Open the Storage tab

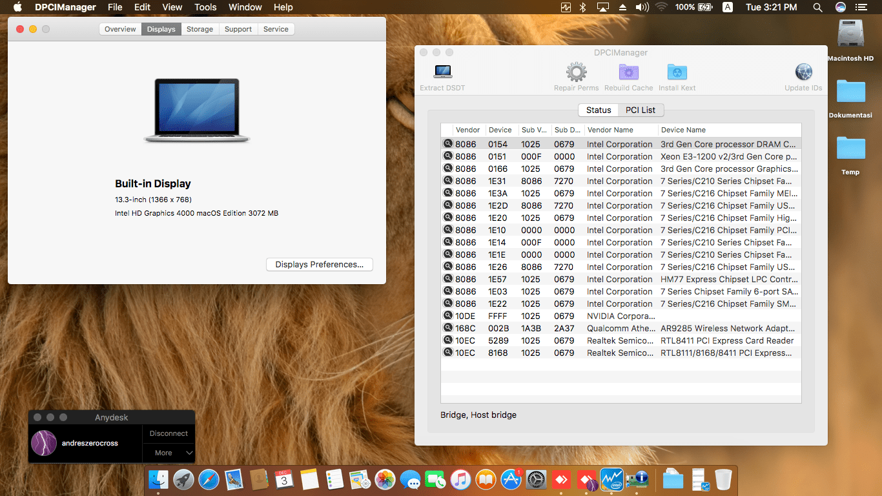200,29
